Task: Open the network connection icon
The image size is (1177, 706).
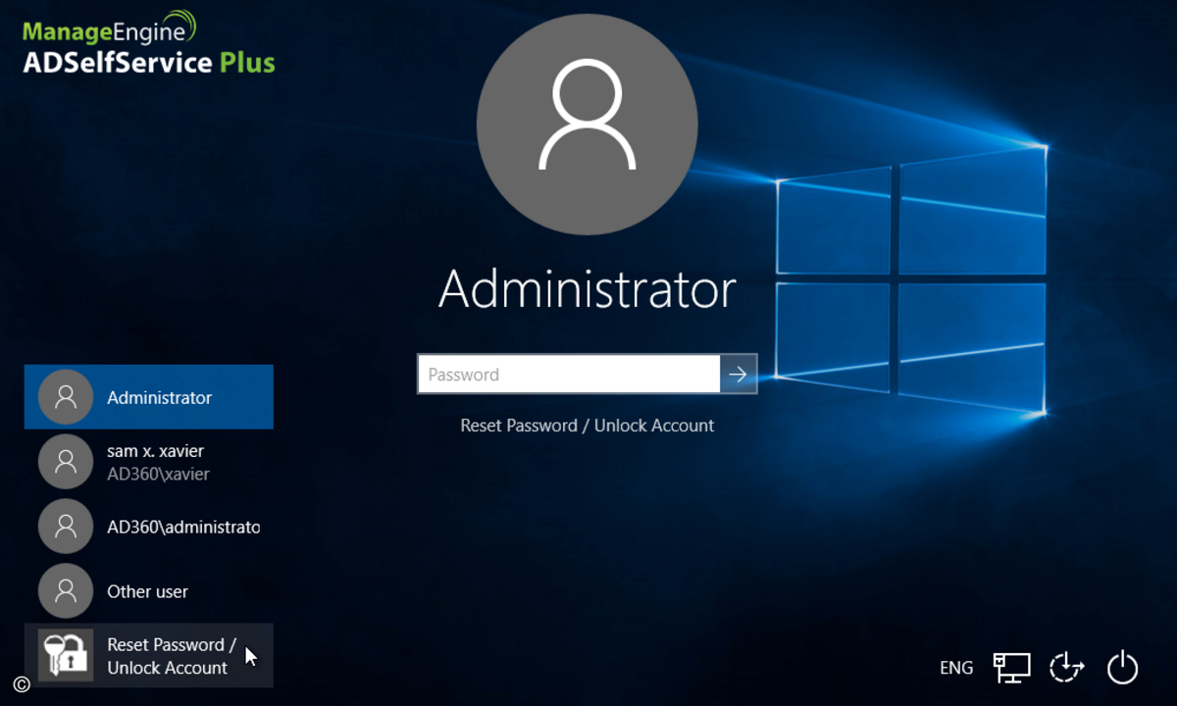Action: click(x=1011, y=668)
